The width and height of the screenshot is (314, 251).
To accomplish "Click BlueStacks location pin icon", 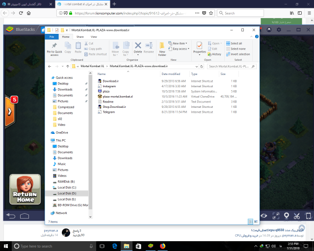I will 287,216.
